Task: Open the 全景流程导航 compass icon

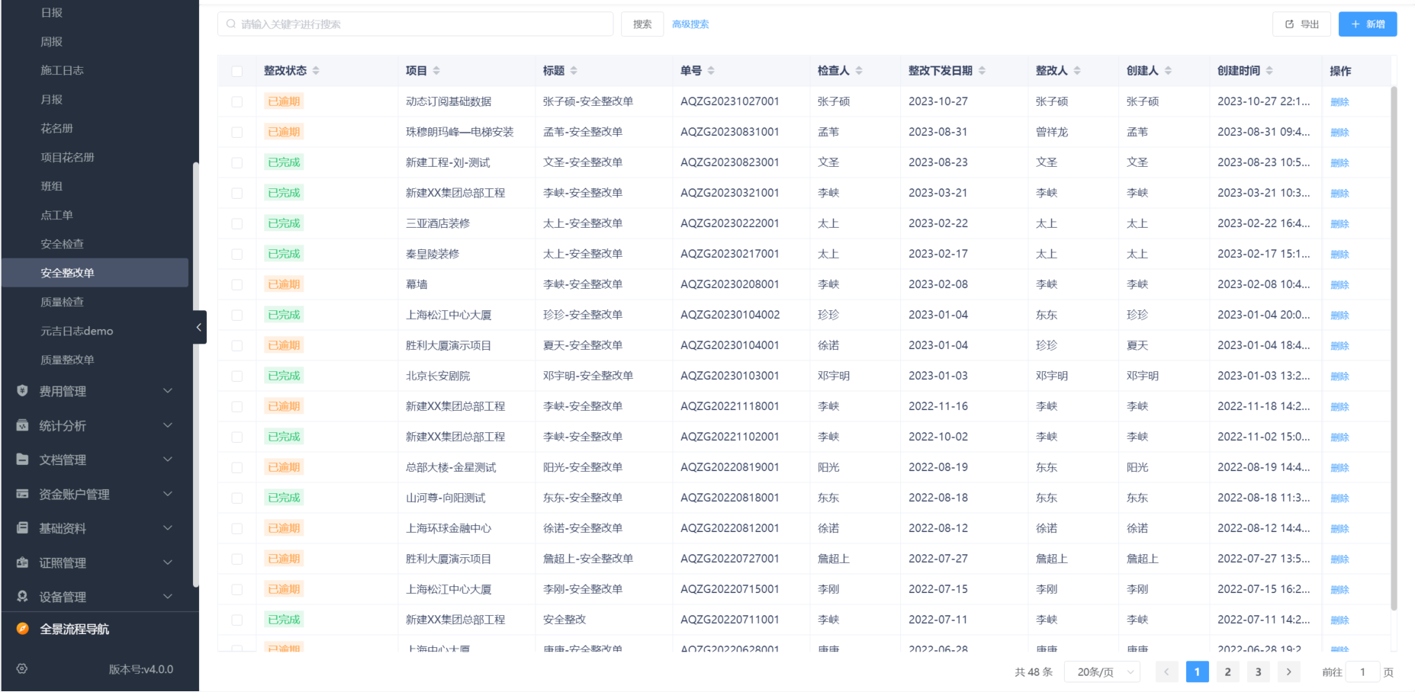Action: [22, 629]
